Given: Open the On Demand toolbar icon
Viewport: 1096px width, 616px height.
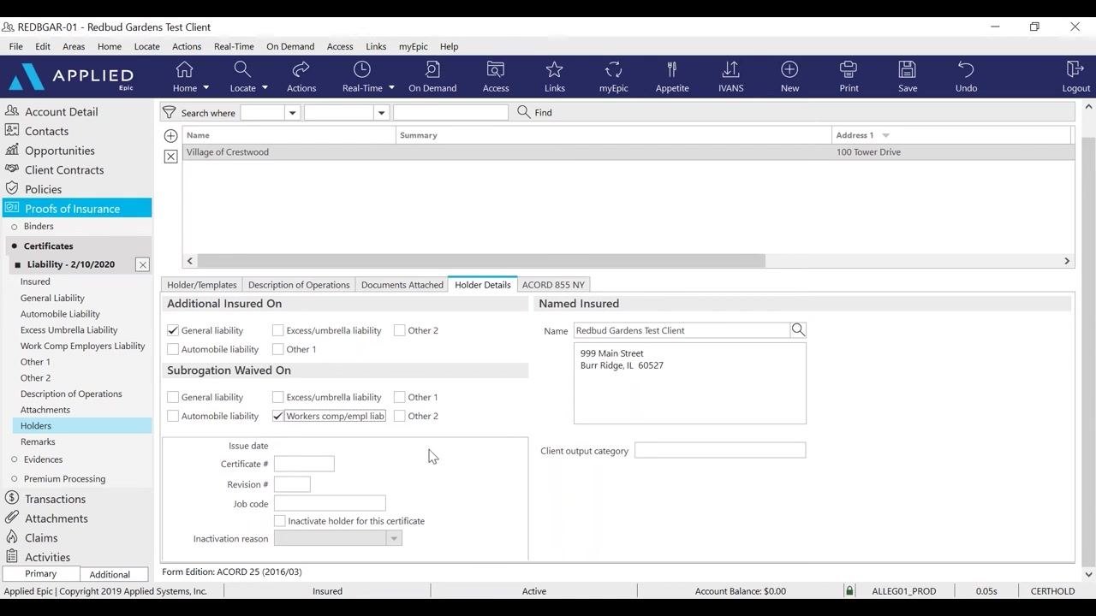Looking at the screenshot, I should (432, 69).
